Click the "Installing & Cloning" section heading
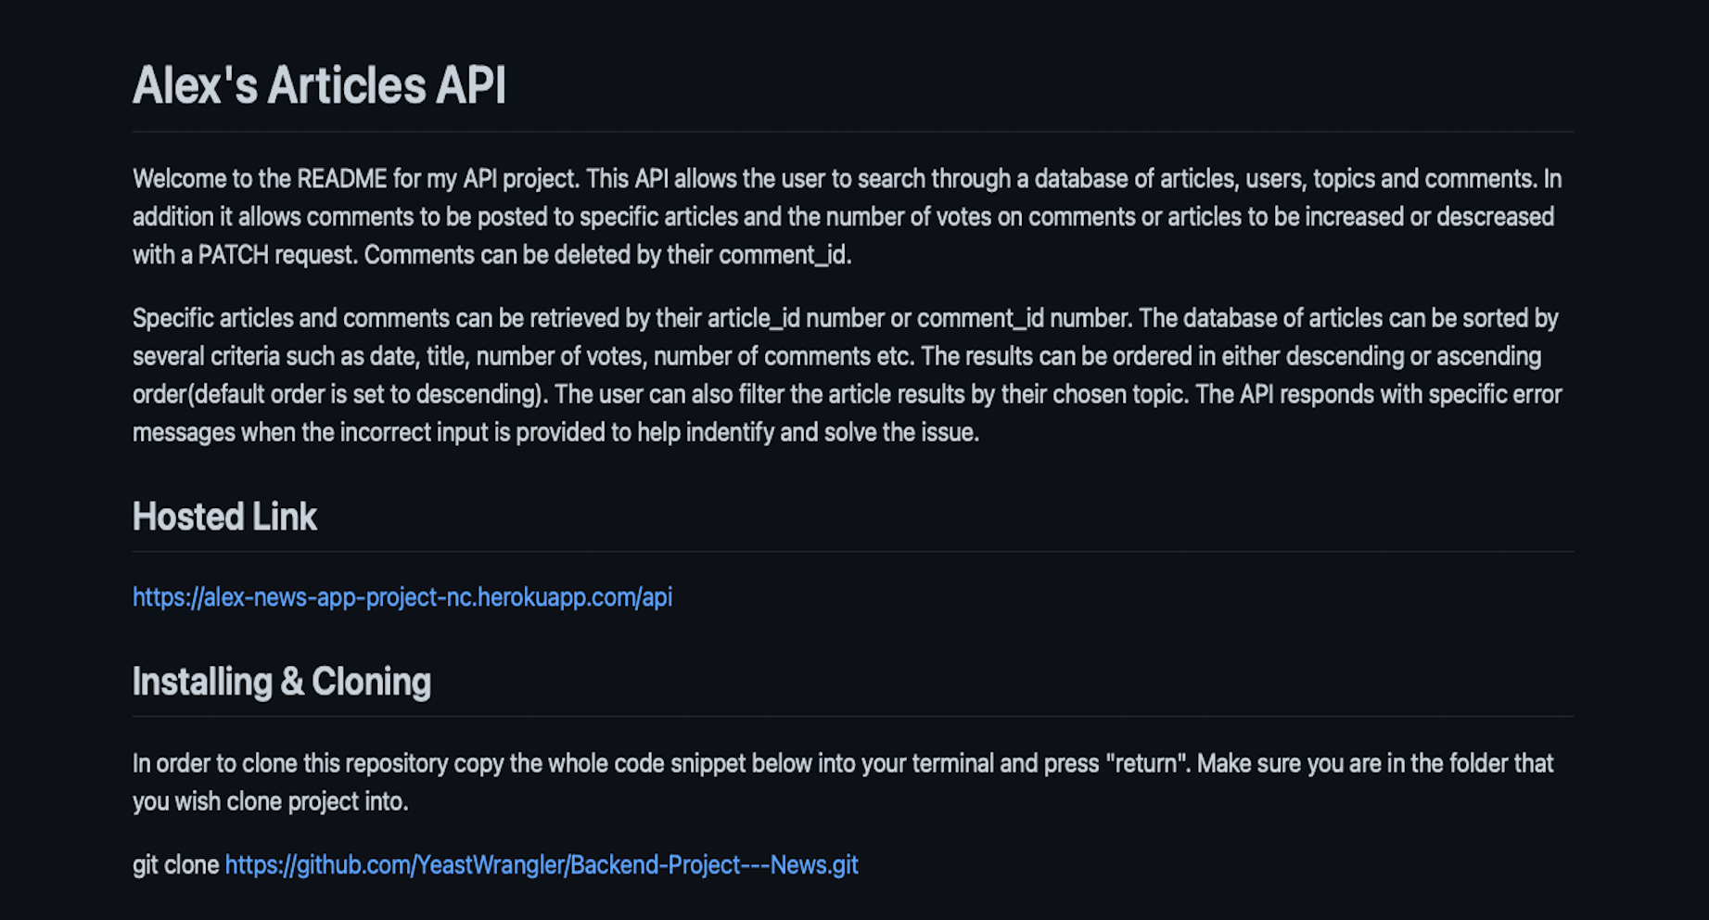 [282, 682]
